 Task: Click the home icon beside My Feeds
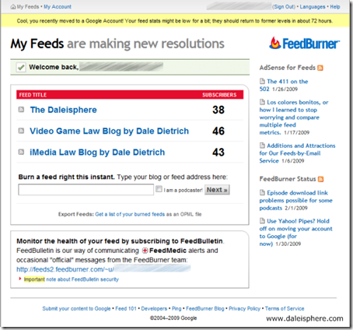click(x=13, y=7)
